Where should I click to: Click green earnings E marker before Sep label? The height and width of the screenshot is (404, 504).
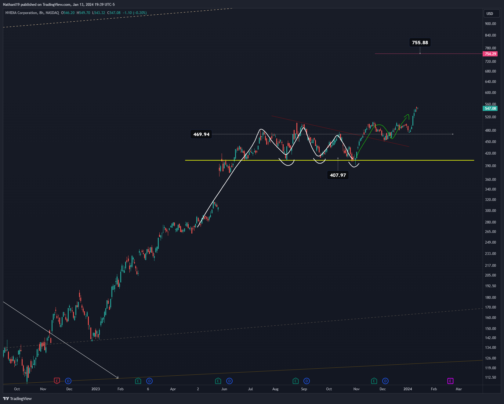(296, 381)
